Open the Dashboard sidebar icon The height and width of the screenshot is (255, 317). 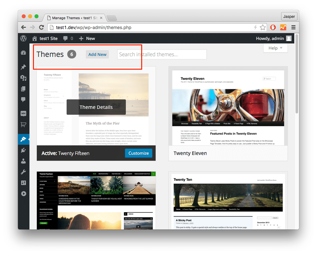click(x=23, y=53)
